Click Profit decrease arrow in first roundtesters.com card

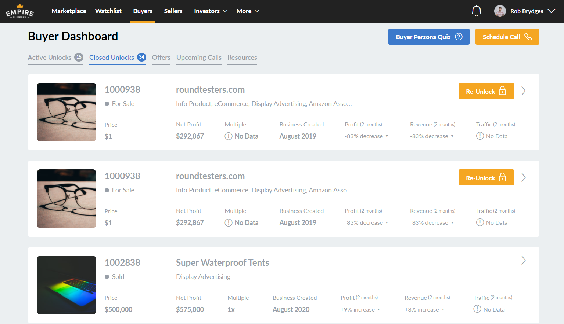387,136
